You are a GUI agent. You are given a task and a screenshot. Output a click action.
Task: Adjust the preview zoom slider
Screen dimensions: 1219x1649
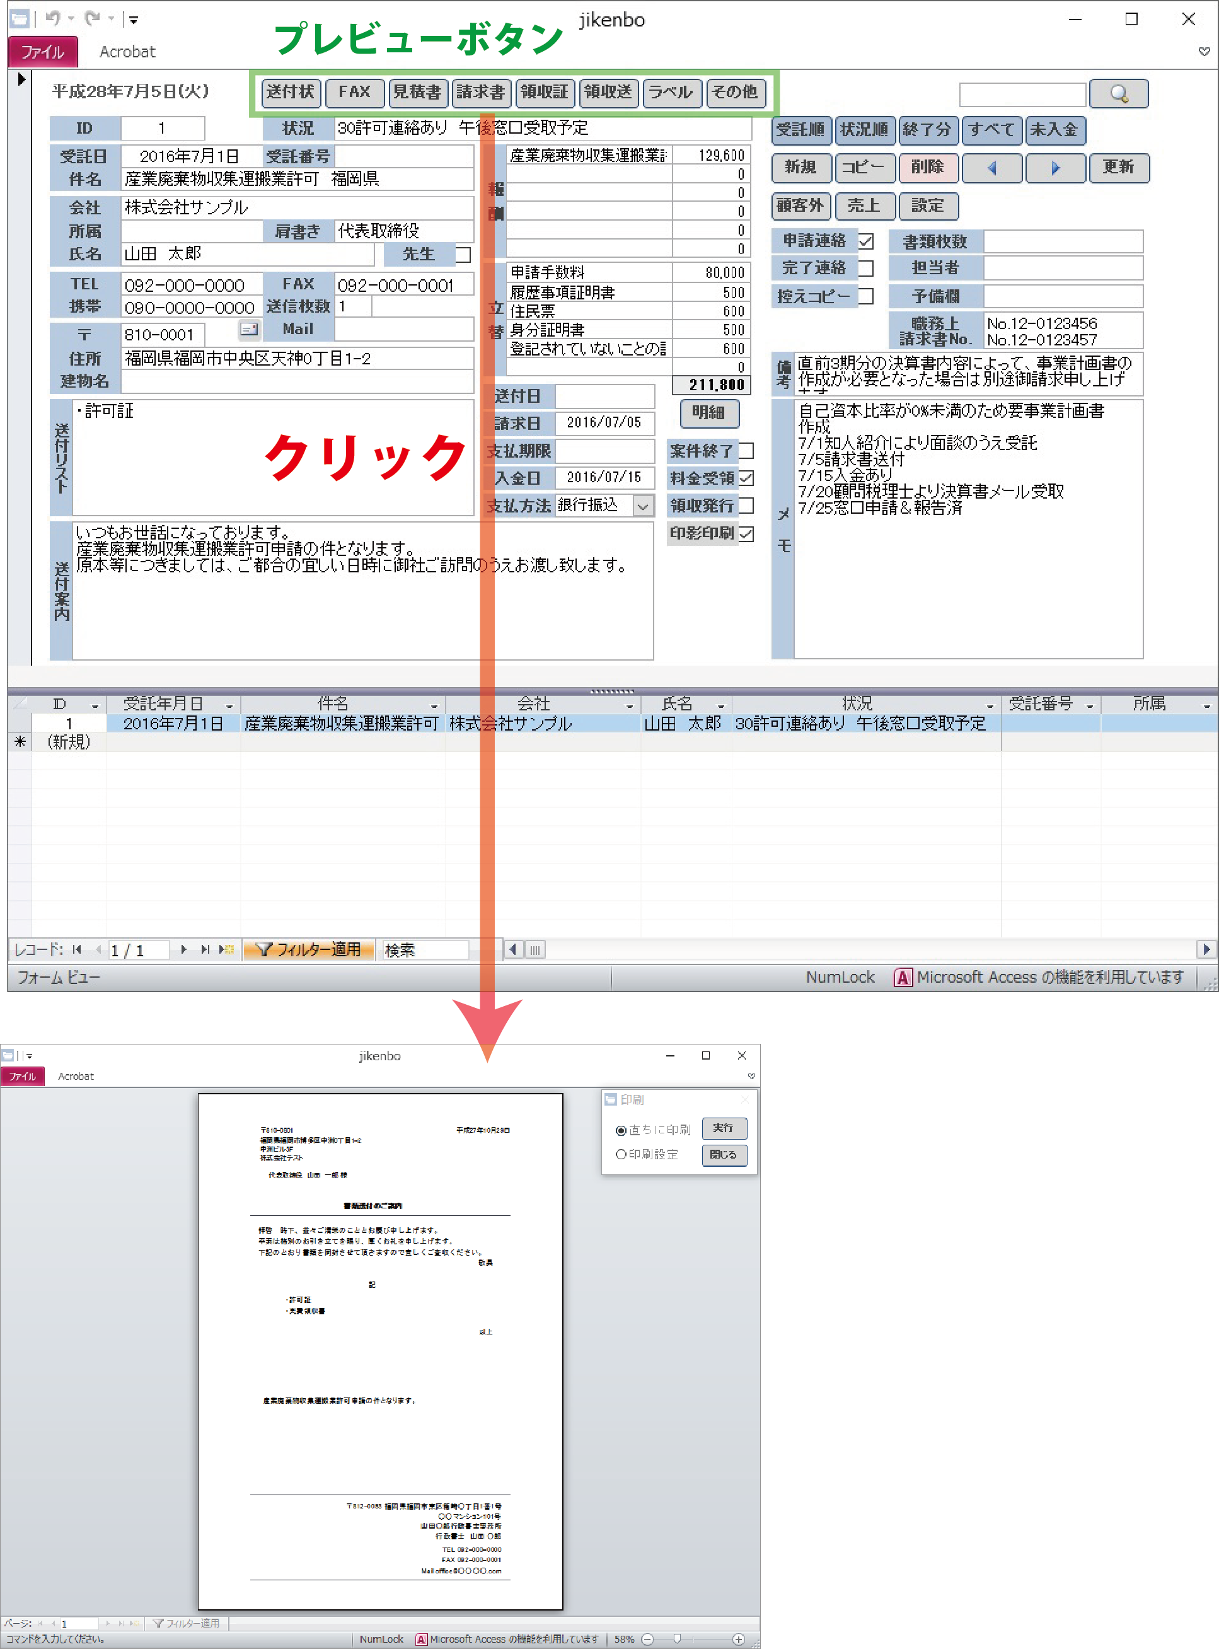(677, 1639)
